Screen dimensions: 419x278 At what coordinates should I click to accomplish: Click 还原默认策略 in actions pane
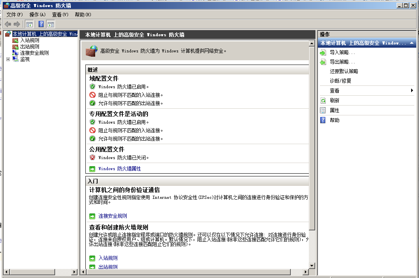[x=344, y=71]
